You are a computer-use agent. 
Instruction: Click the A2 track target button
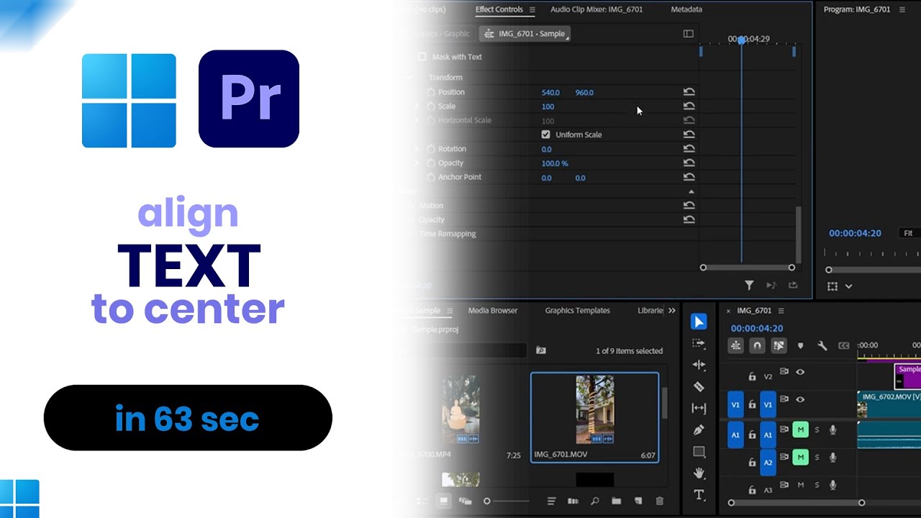click(768, 462)
